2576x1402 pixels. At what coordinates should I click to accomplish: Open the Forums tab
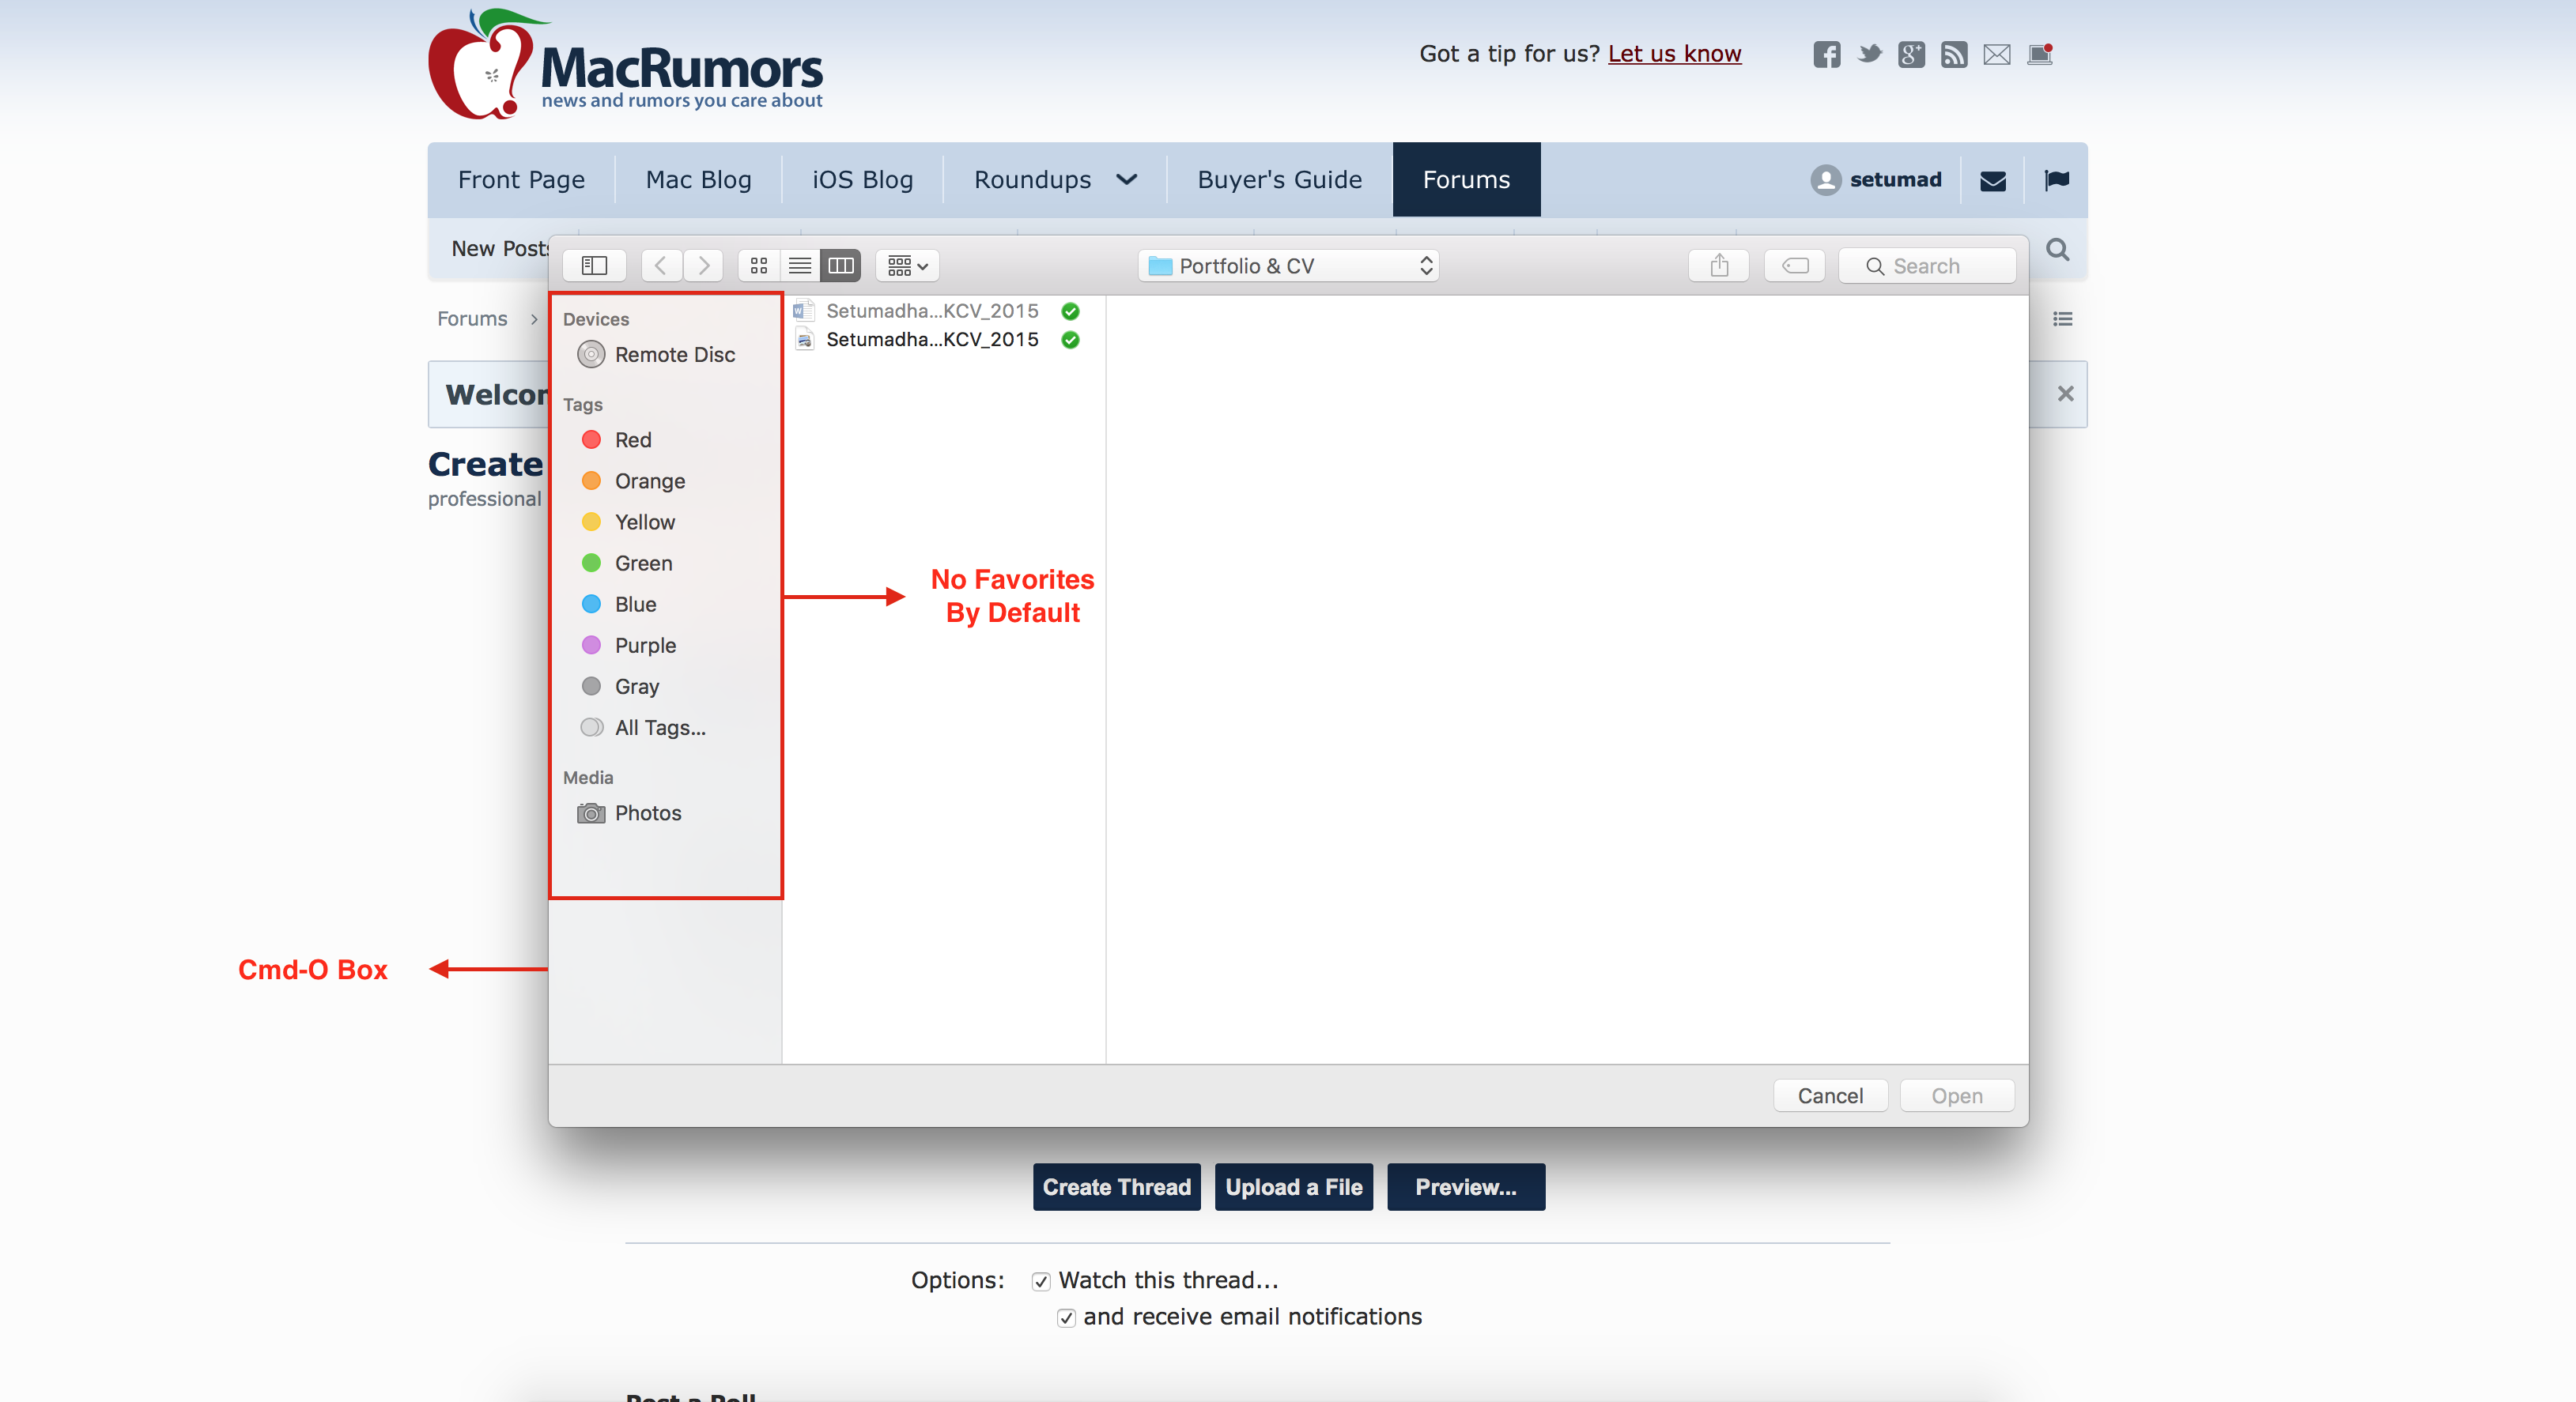click(1466, 180)
